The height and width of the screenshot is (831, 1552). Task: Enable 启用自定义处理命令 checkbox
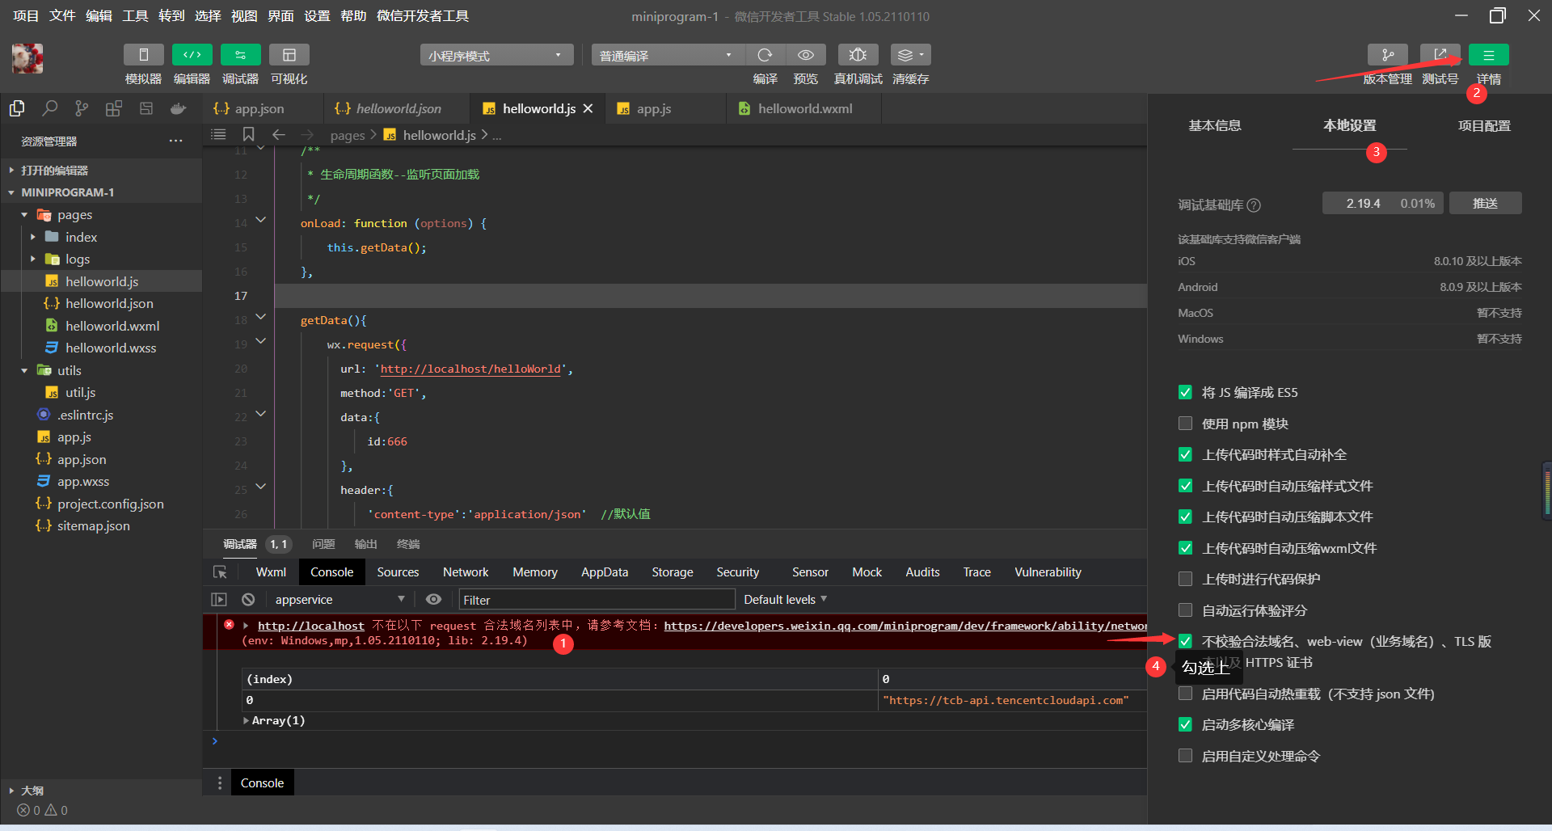click(x=1186, y=756)
